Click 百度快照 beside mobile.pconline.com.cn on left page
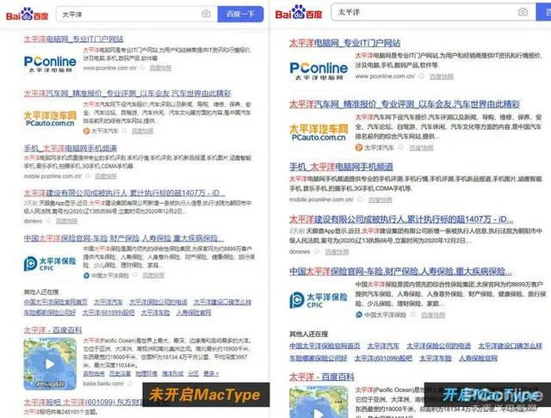551x418 pixels. [105, 175]
